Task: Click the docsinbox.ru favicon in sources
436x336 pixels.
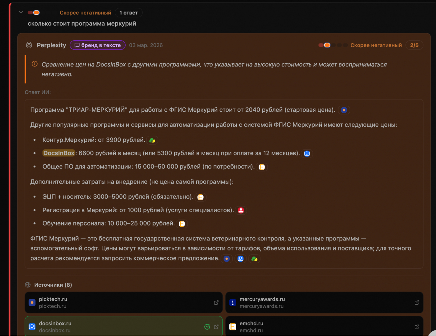Action: pos(32,327)
